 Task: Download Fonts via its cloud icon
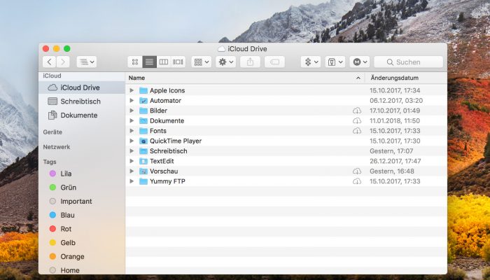point(357,131)
